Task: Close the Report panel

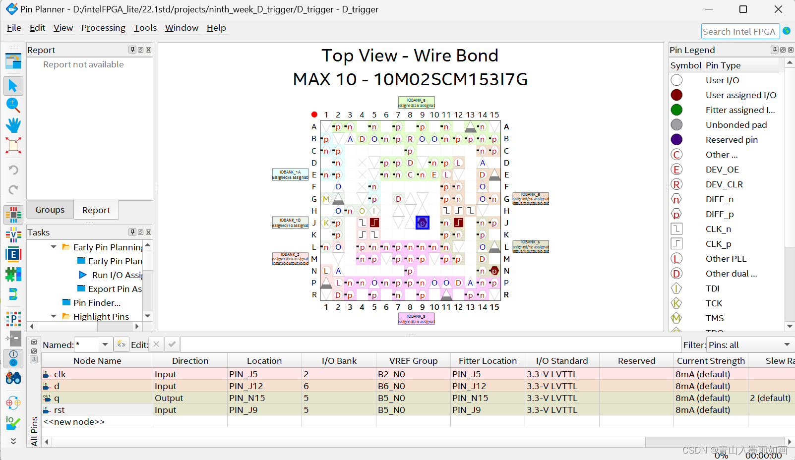Action: pos(148,50)
